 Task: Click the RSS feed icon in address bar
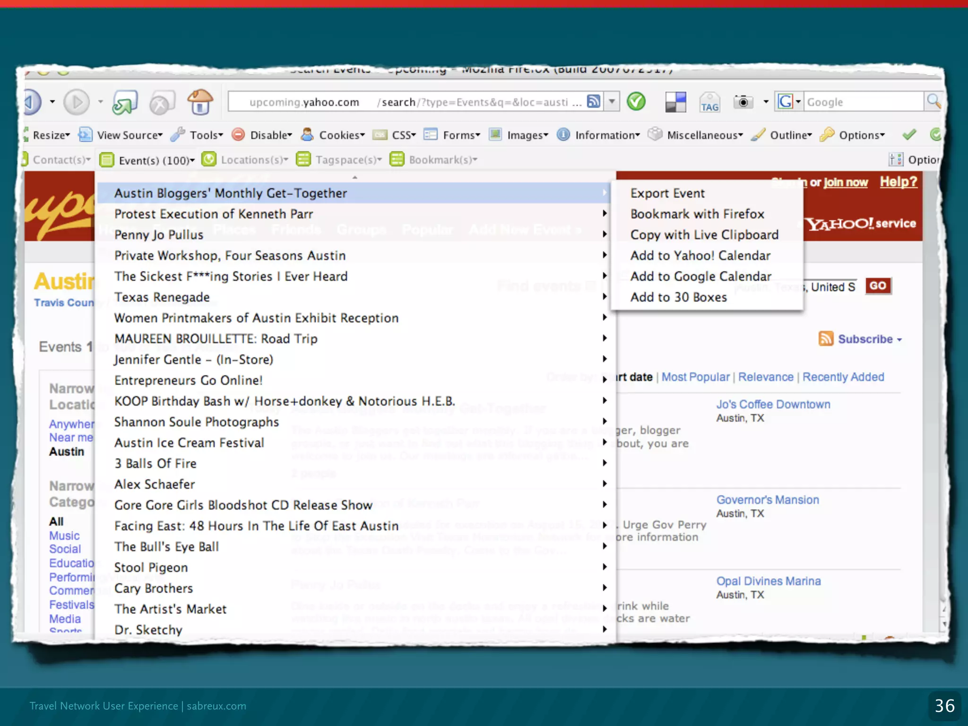[594, 101]
